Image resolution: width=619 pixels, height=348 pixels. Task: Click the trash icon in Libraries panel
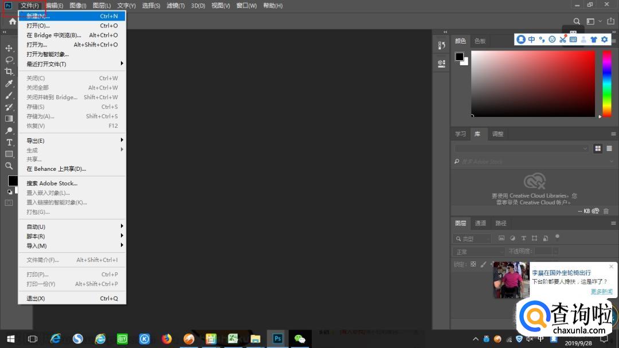click(x=606, y=211)
